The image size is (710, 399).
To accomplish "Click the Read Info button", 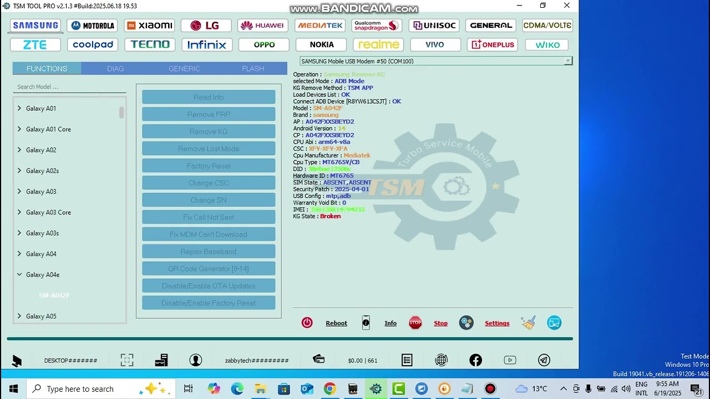I will pyautogui.click(x=209, y=97).
